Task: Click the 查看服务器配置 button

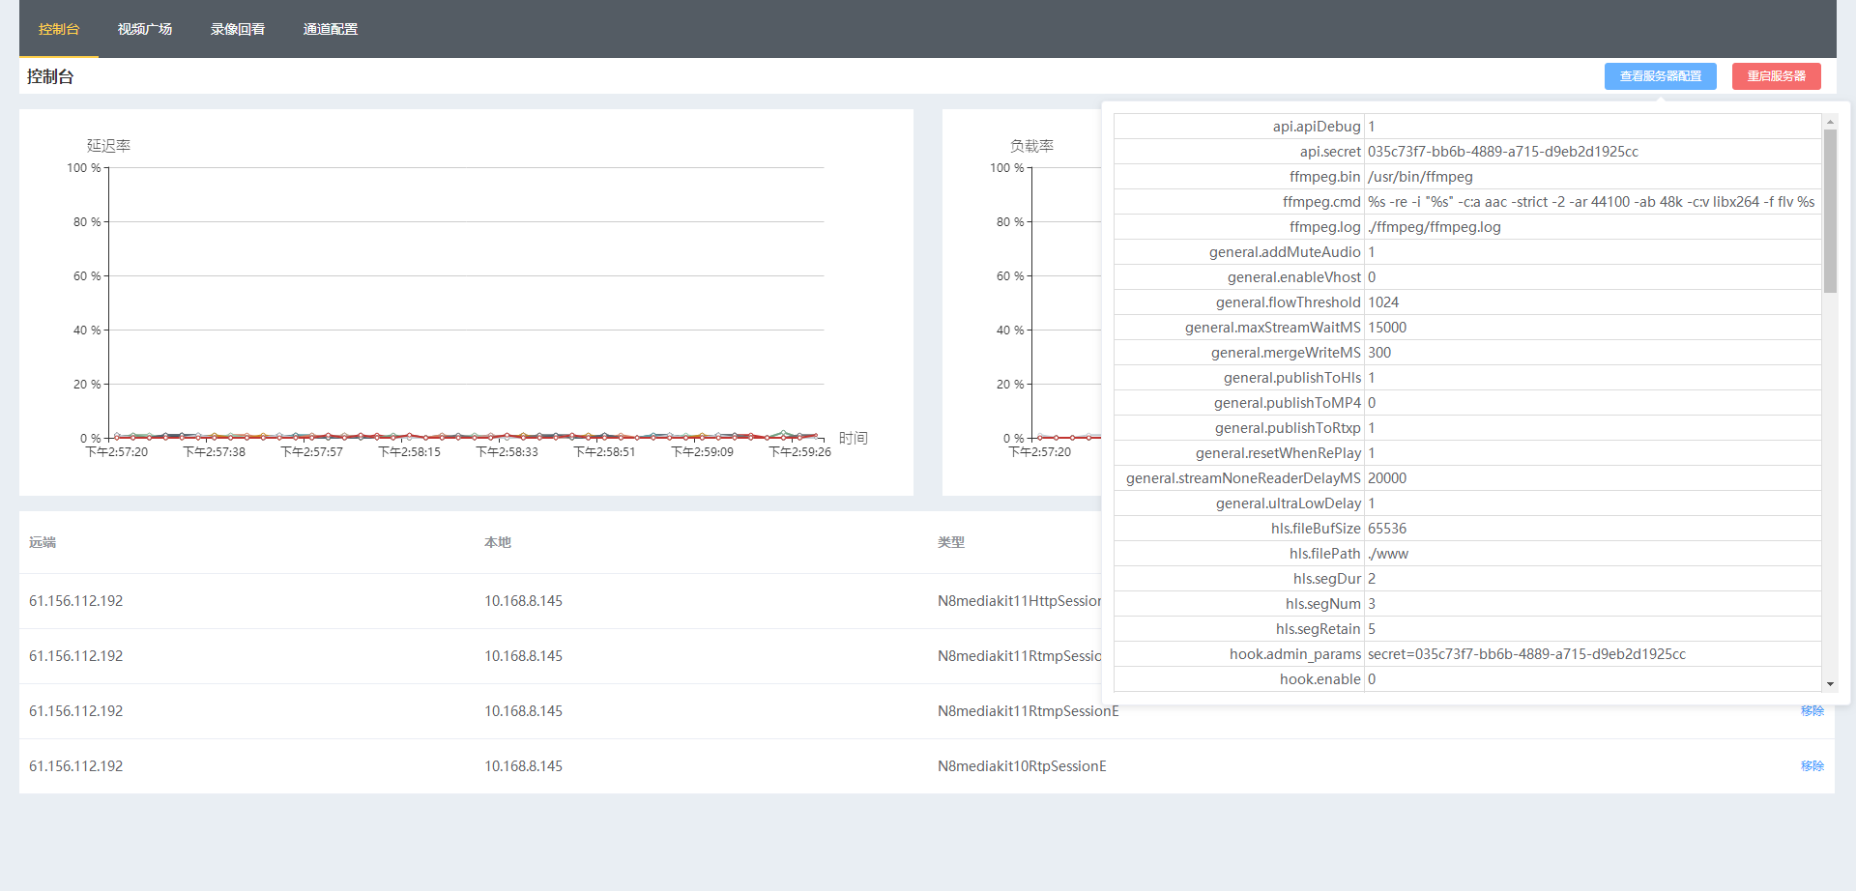Action: point(1660,76)
